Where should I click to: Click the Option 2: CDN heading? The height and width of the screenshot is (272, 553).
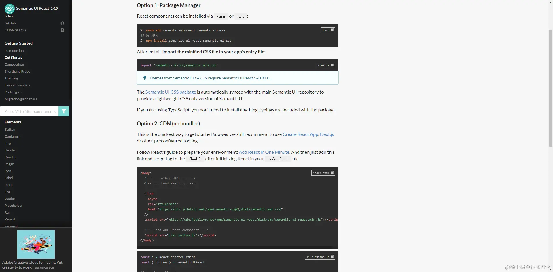[x=168, y=124]
